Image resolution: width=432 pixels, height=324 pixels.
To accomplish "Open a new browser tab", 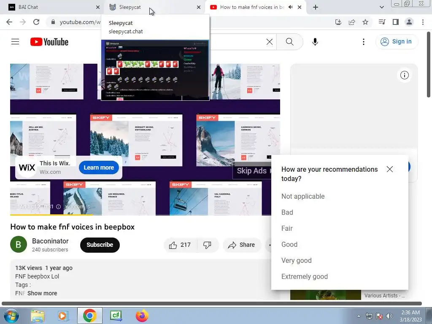I will click(x=316, y=7).
